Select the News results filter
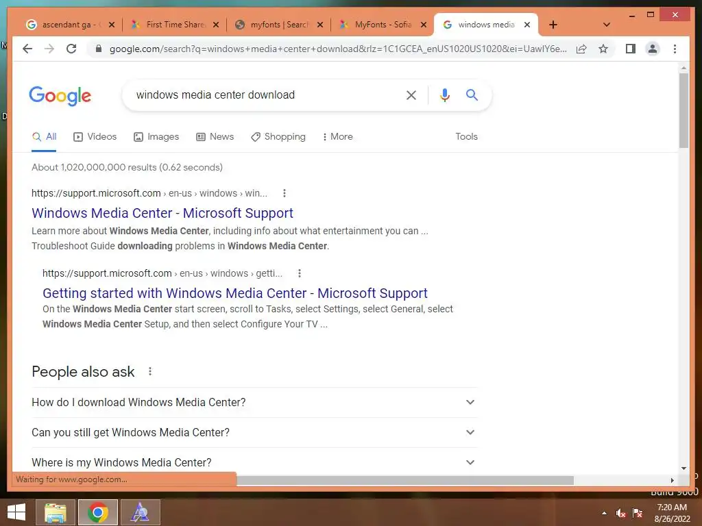702x526 pixels. coord(215,137)
